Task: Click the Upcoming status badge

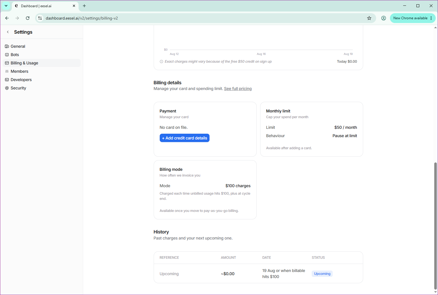Action: click(322, 274)
